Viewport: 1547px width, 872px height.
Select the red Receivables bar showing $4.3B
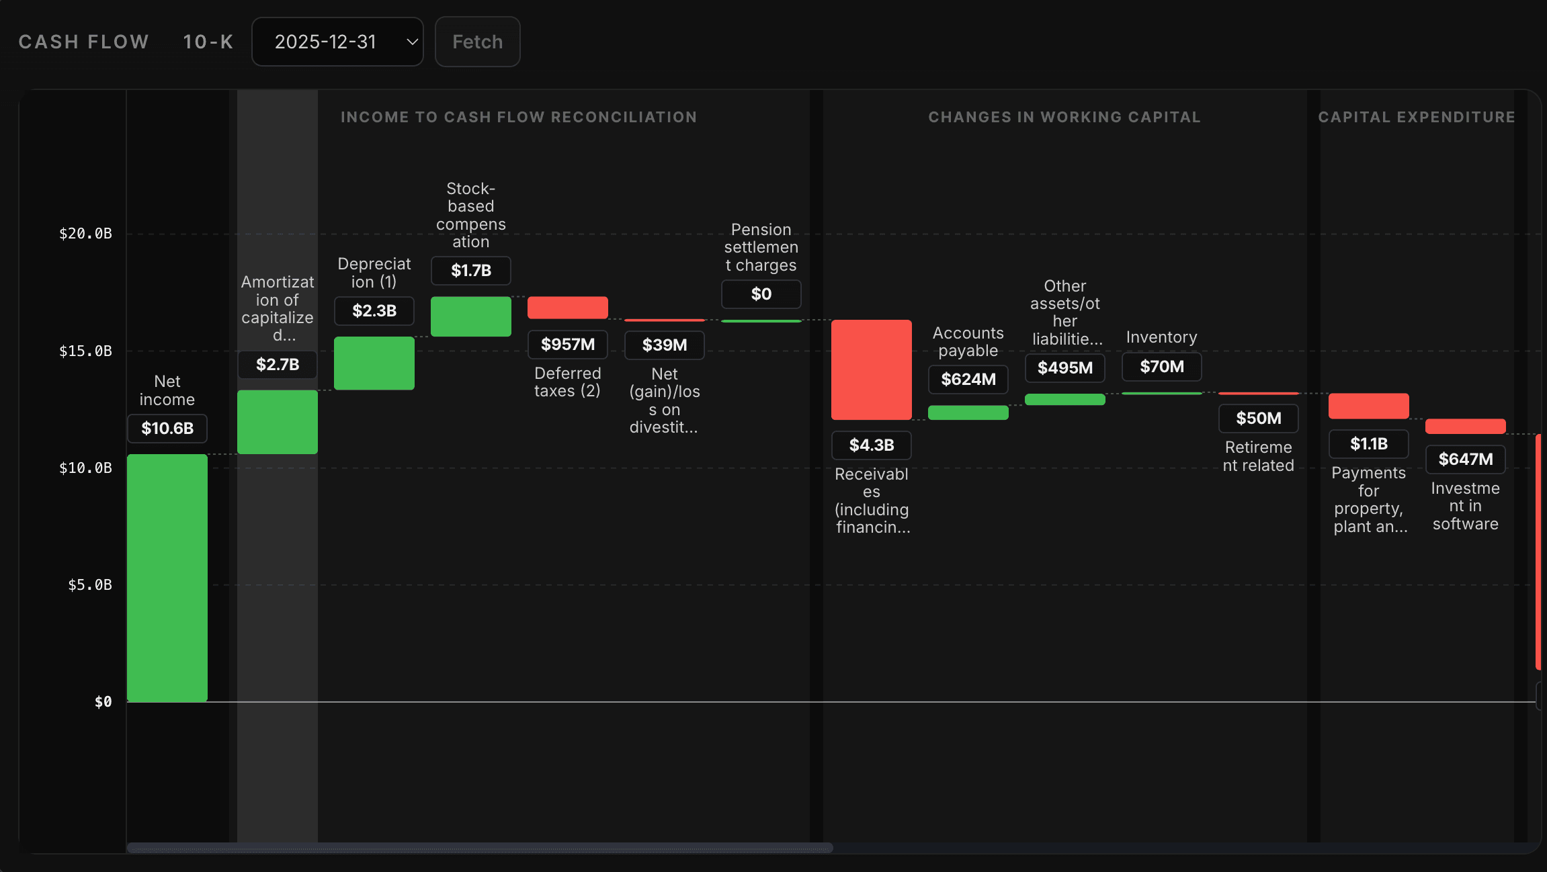point(871,369)
